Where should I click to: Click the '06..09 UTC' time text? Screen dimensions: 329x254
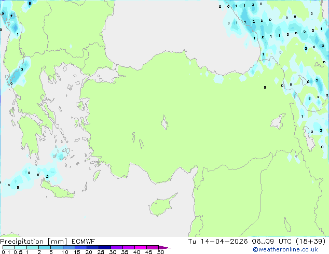click(x=272, y=242)
